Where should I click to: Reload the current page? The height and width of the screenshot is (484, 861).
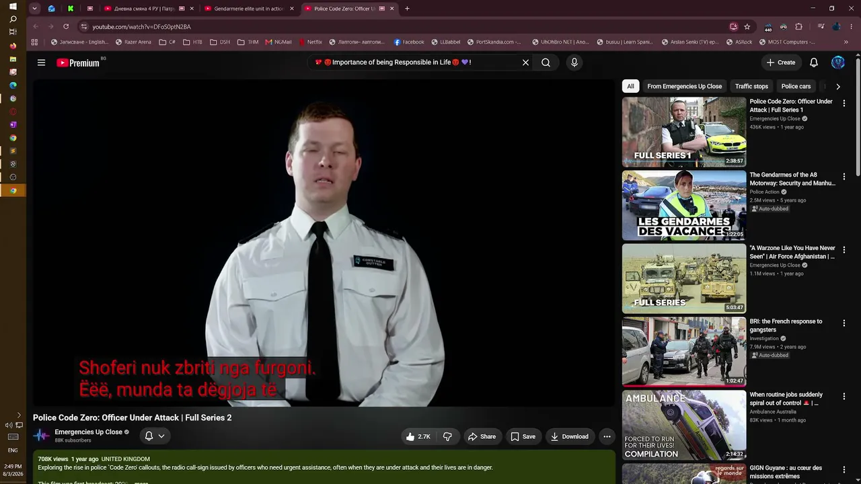tap(66, 27)
